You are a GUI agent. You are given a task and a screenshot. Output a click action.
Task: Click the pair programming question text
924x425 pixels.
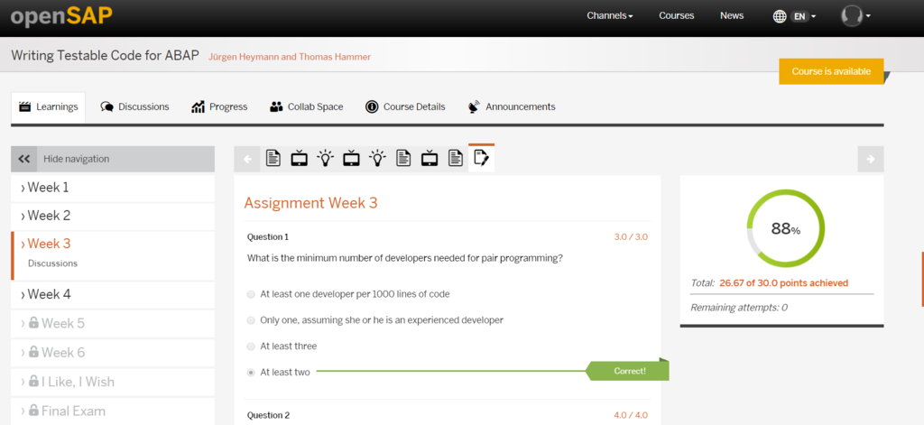pos(405,257)
